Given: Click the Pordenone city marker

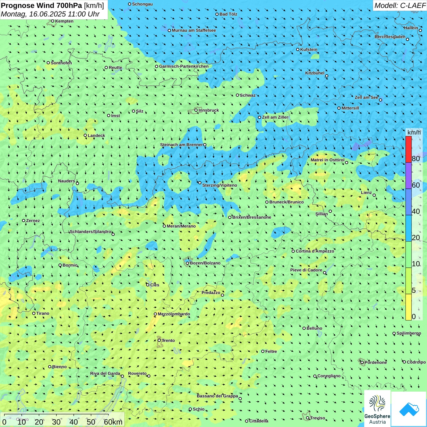Looking at the screenshot, I should pyautogui.click(x=362, y=362).
